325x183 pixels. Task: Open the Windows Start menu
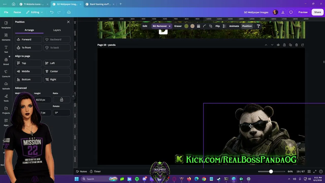pyautogui.click(x=76, y=179)
